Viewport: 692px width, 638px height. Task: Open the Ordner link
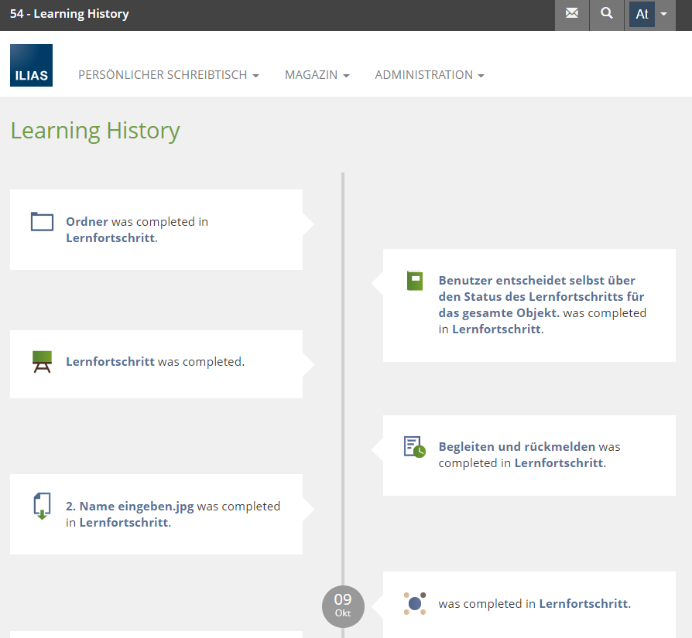(87, 222)
